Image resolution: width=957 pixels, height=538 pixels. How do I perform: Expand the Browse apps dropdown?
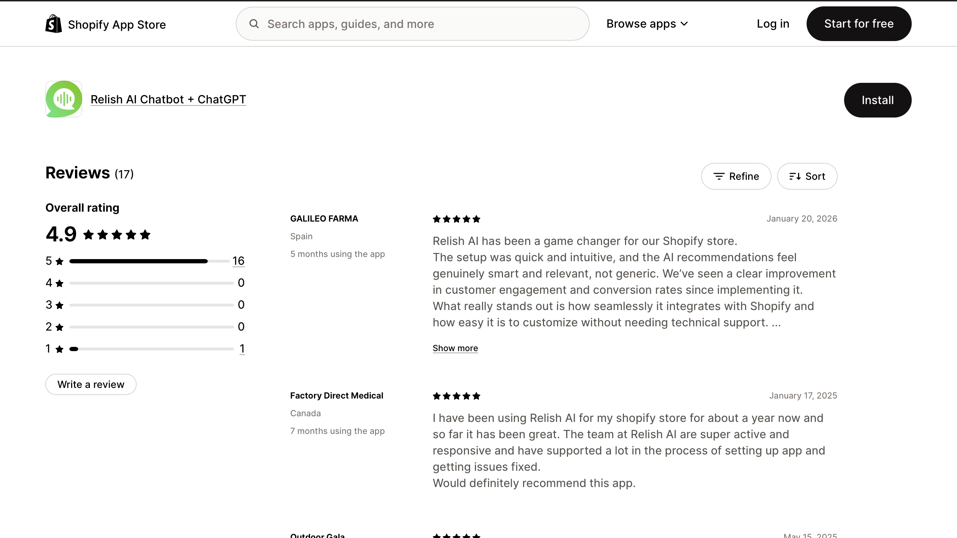[647, 24]
